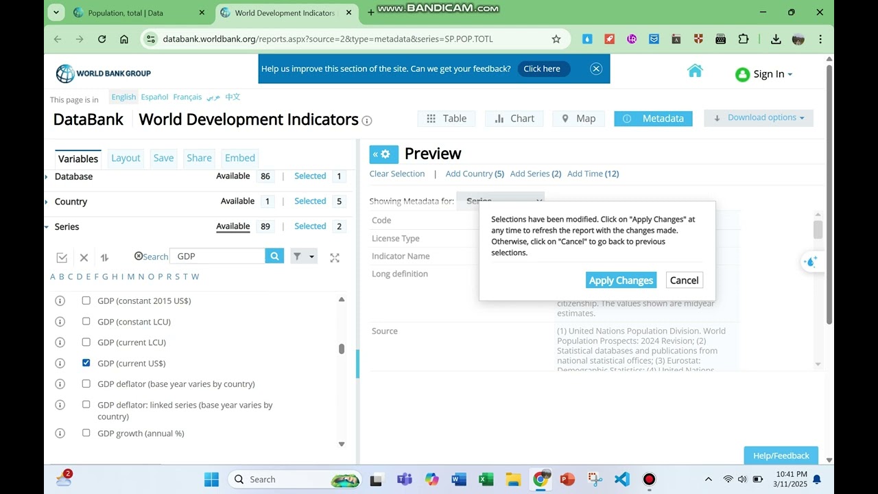Click the Unselect All X icon for Series
Screen dimensions: 878x494
[84, 258]
